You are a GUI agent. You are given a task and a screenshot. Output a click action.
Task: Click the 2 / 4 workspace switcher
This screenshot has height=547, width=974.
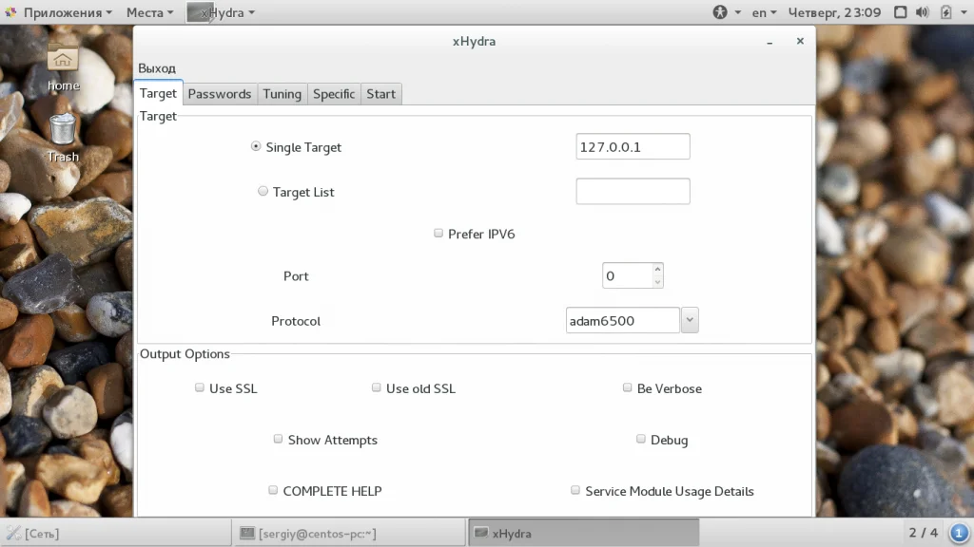(923, 533)
